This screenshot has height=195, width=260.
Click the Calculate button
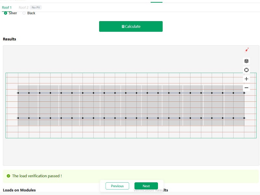click(x=131, y=26)
